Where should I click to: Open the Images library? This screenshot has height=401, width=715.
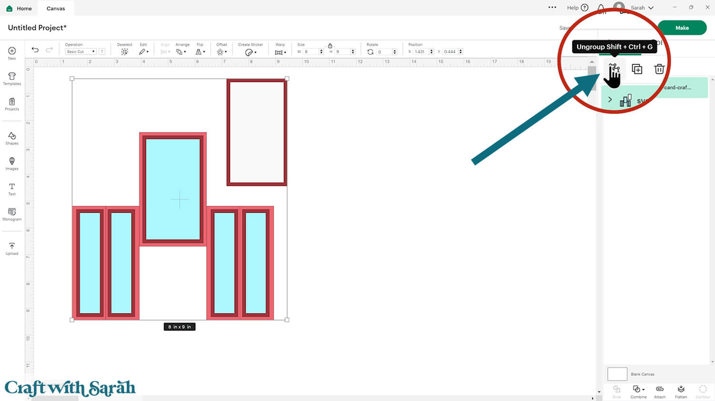tap(12, 164)
